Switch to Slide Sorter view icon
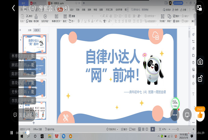 coord(143,129)
